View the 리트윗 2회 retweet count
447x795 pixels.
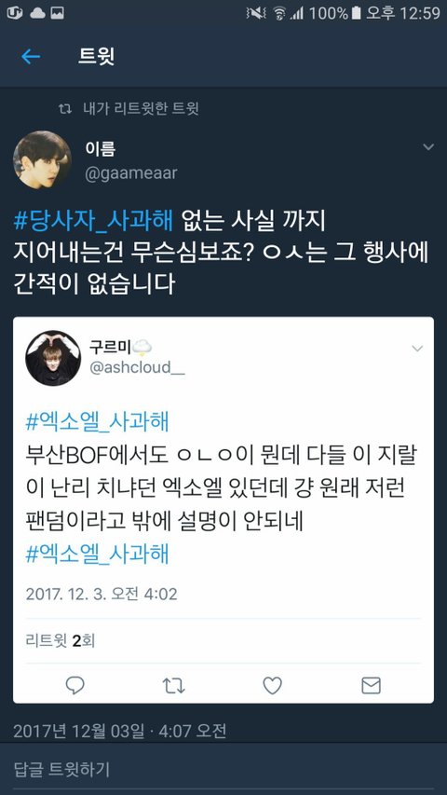point(61,641)
